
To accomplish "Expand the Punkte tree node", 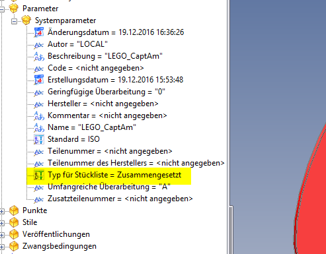I will 2,211.
